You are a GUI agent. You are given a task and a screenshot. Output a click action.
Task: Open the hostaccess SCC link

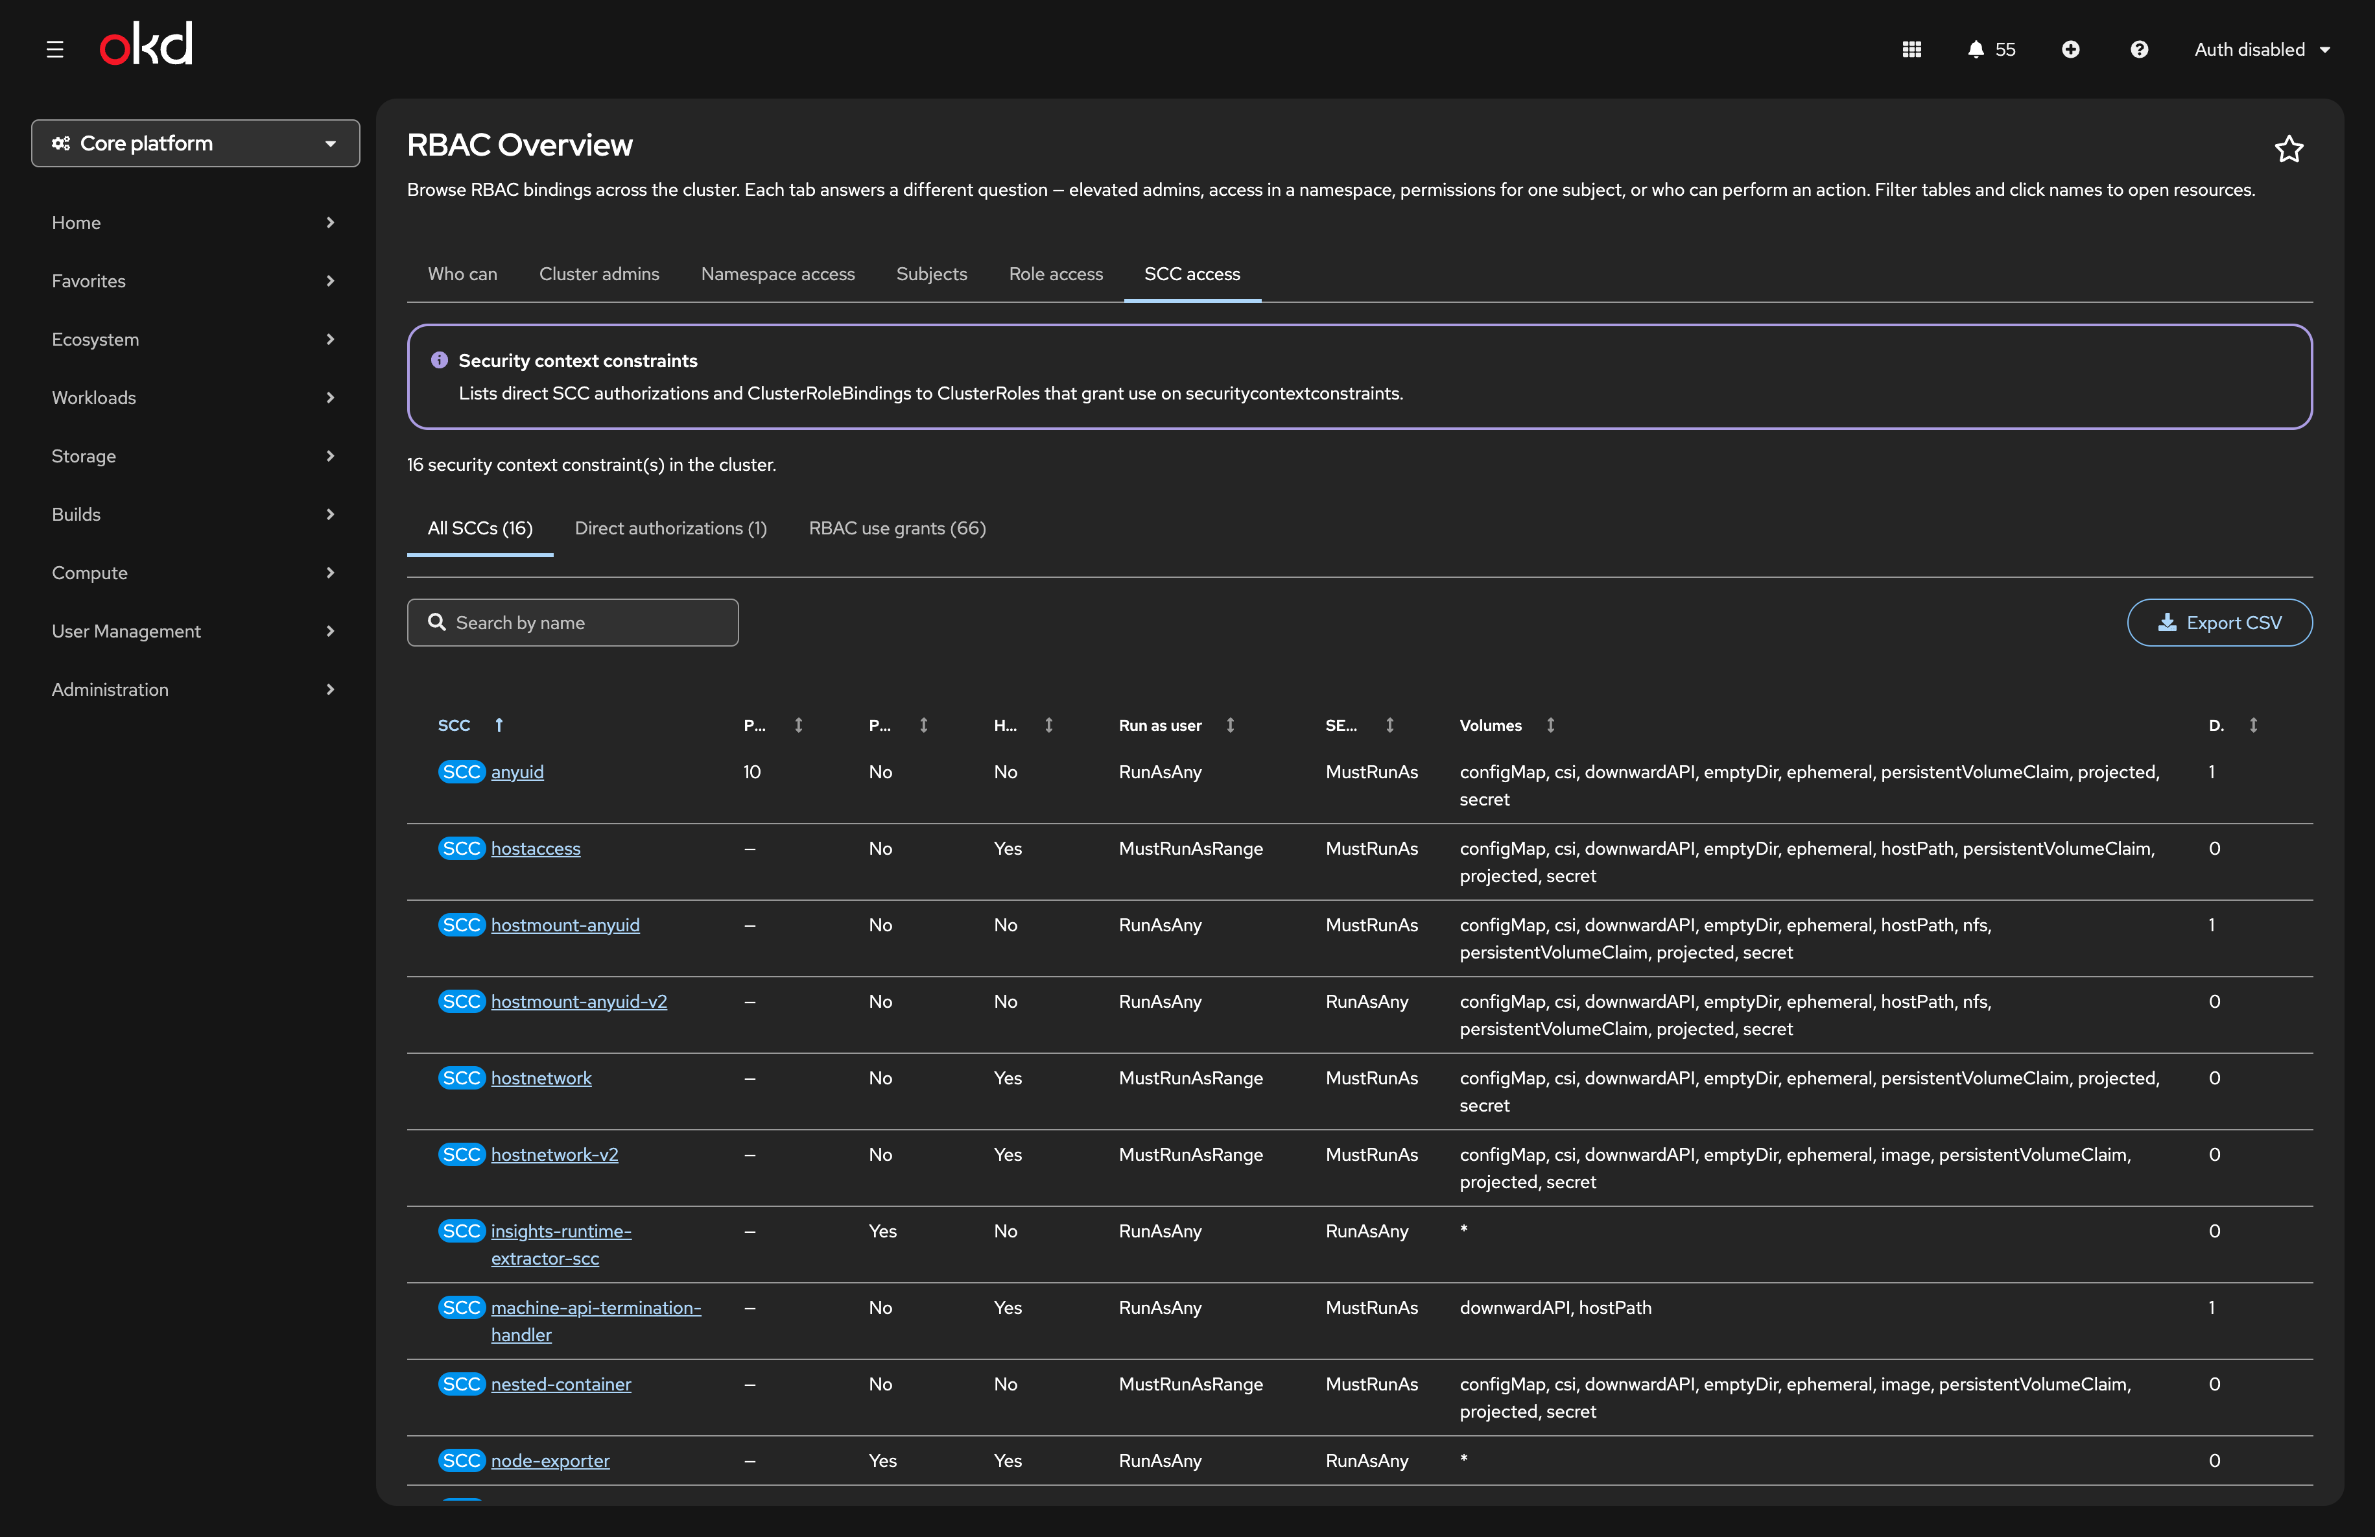(535, 848)
